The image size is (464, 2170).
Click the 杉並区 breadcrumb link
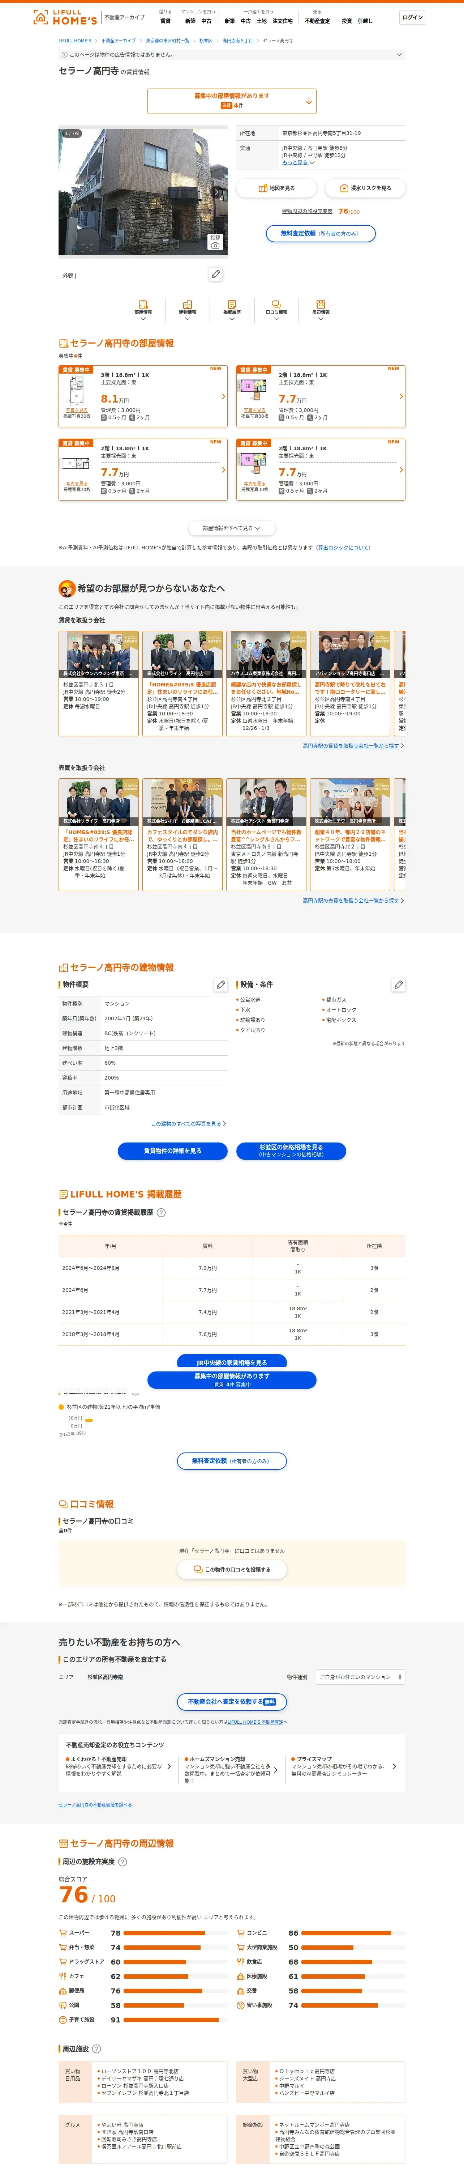206,41
